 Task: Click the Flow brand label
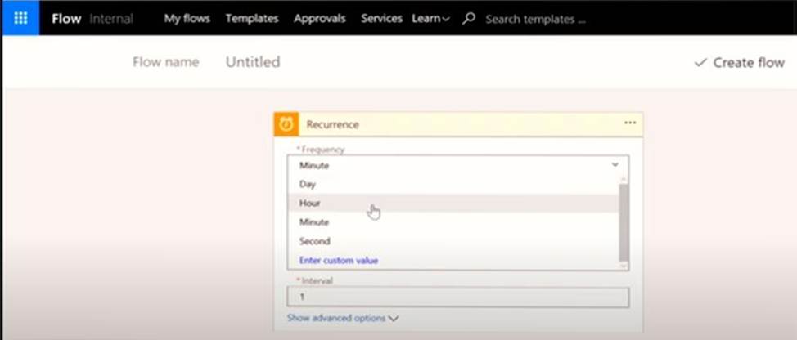click(x=66, y=19)
